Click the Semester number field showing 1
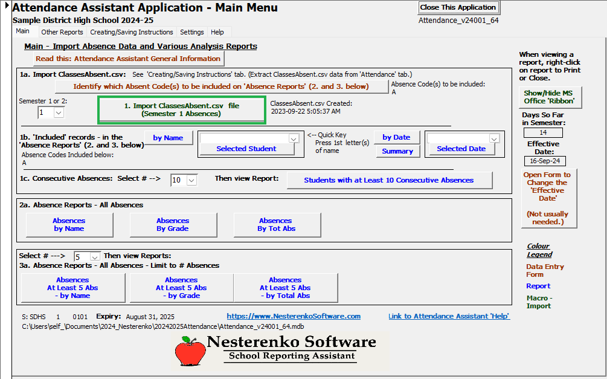Screen dimensions: 607x379 [x=46, y=113]
